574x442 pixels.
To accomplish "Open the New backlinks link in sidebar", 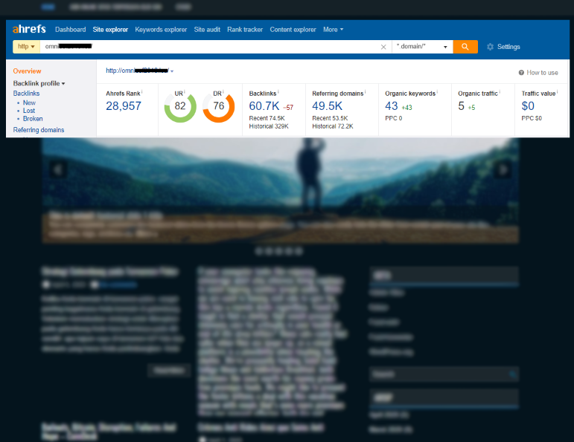I will [29, 103].
